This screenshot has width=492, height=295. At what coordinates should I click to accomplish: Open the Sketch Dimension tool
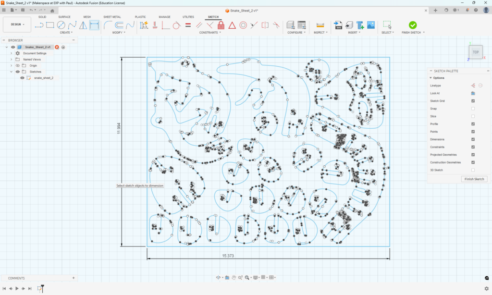(x=94, y=25)
